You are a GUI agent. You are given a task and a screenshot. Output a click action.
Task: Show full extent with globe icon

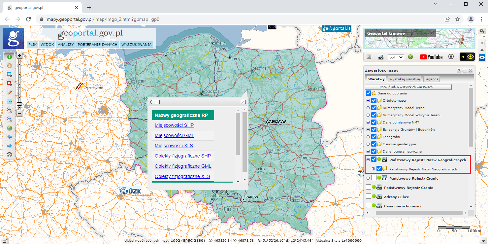10,128
